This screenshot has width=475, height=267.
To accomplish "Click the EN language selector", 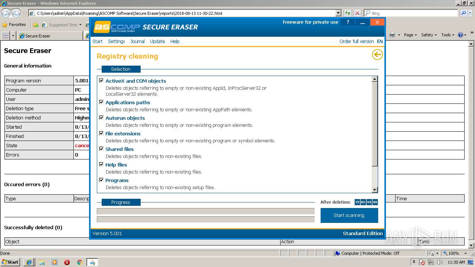I will (380, 41).
